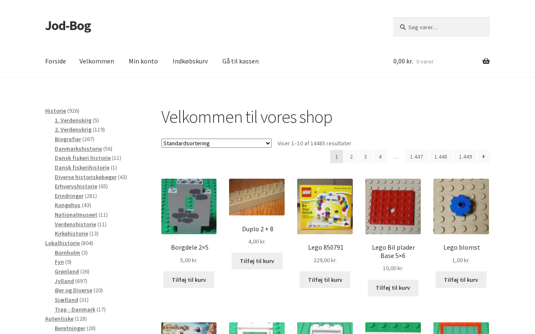Go to results page 2
Image resolution: width=535 pixels, height=334 pixels.
click(x=351, y=157)
